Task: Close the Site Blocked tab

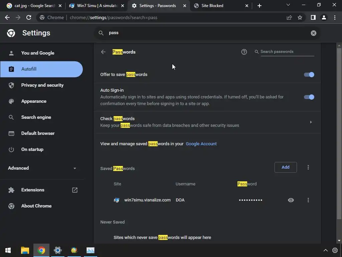Action: 247,6
